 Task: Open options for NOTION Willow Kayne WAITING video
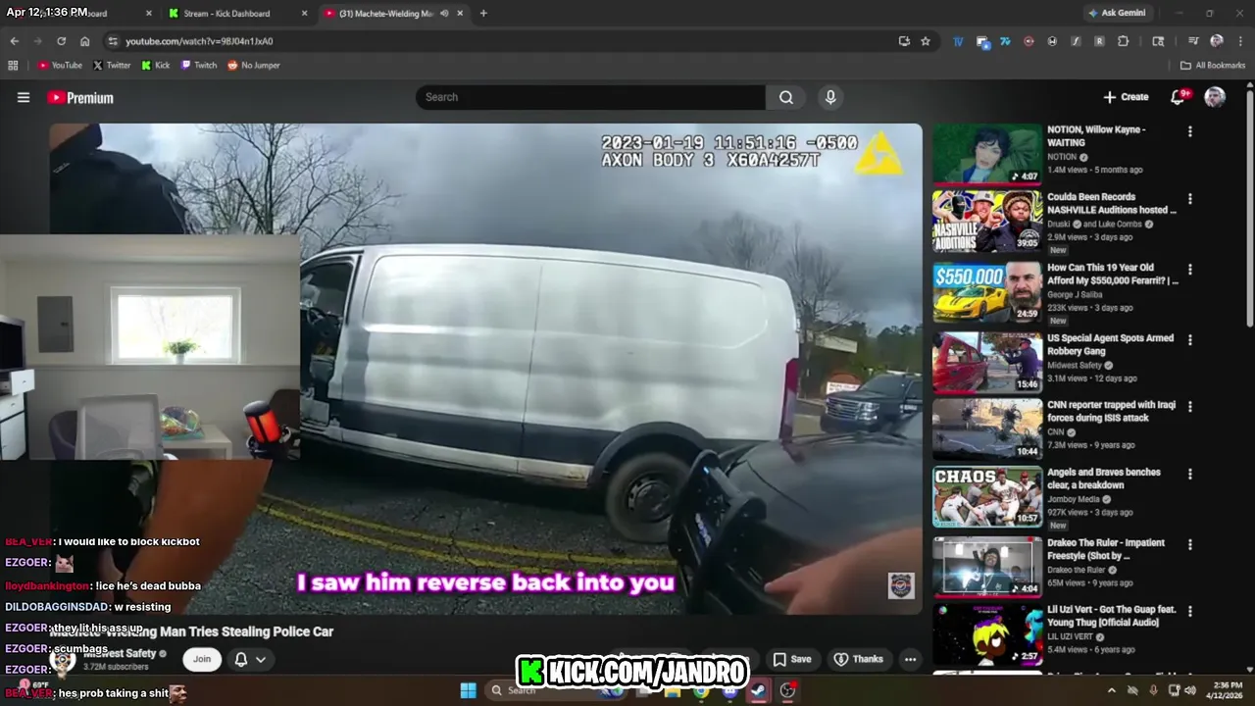1190,130
